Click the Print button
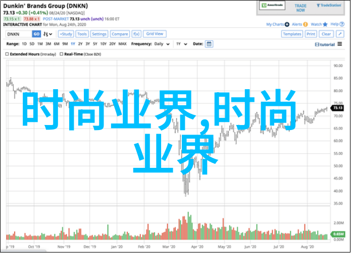 [311, 34]
